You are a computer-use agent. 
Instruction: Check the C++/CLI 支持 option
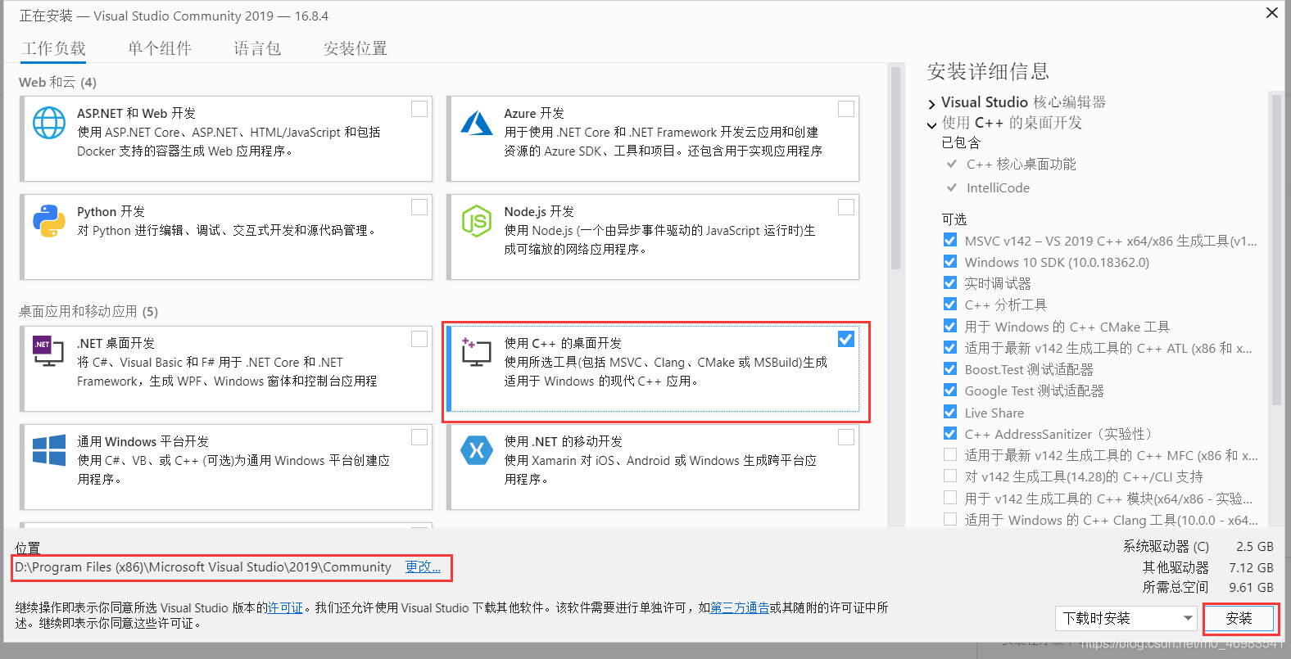pyautogui.click(x=950, y=476)
